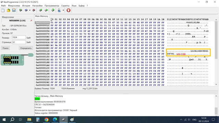Click the ASCII text LSJA14E69DG1

pyautogui.click(x=199, y=51)
